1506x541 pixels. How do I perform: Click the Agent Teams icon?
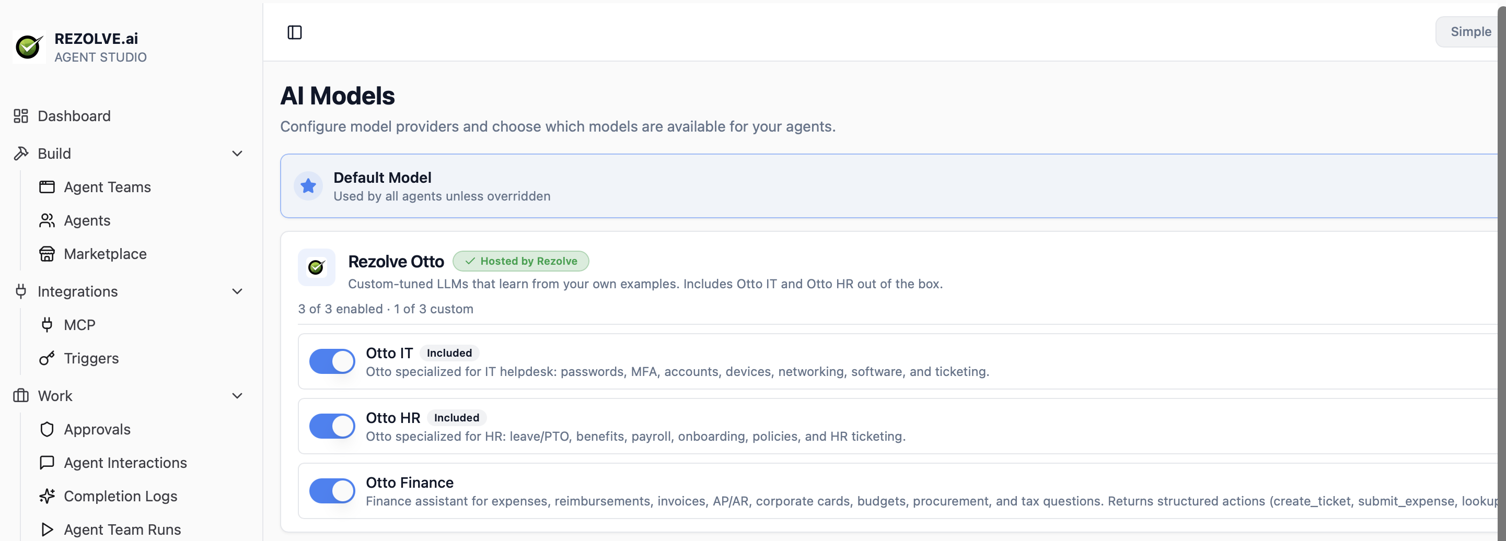pos(47,186)
